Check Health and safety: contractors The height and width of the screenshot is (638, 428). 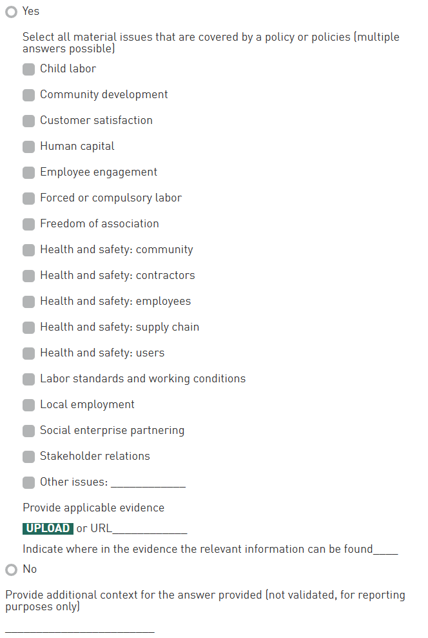click(x=28, y=276)
